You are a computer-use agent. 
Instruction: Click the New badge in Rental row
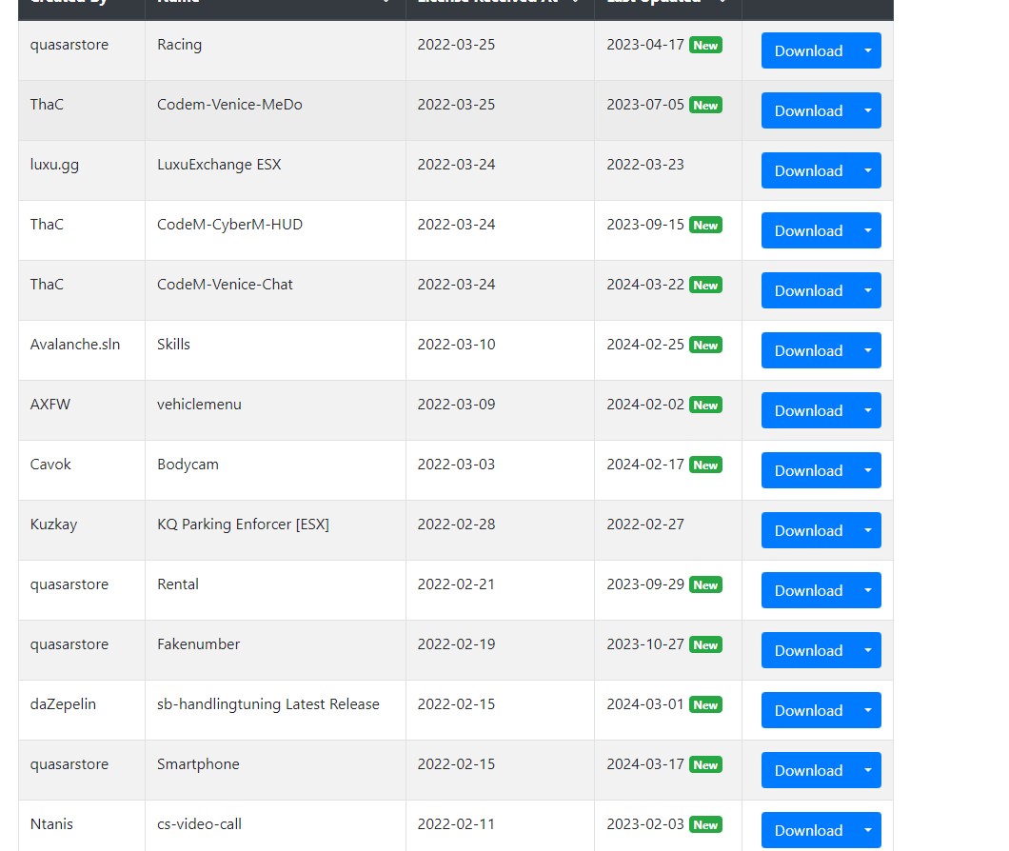point(705,584)
